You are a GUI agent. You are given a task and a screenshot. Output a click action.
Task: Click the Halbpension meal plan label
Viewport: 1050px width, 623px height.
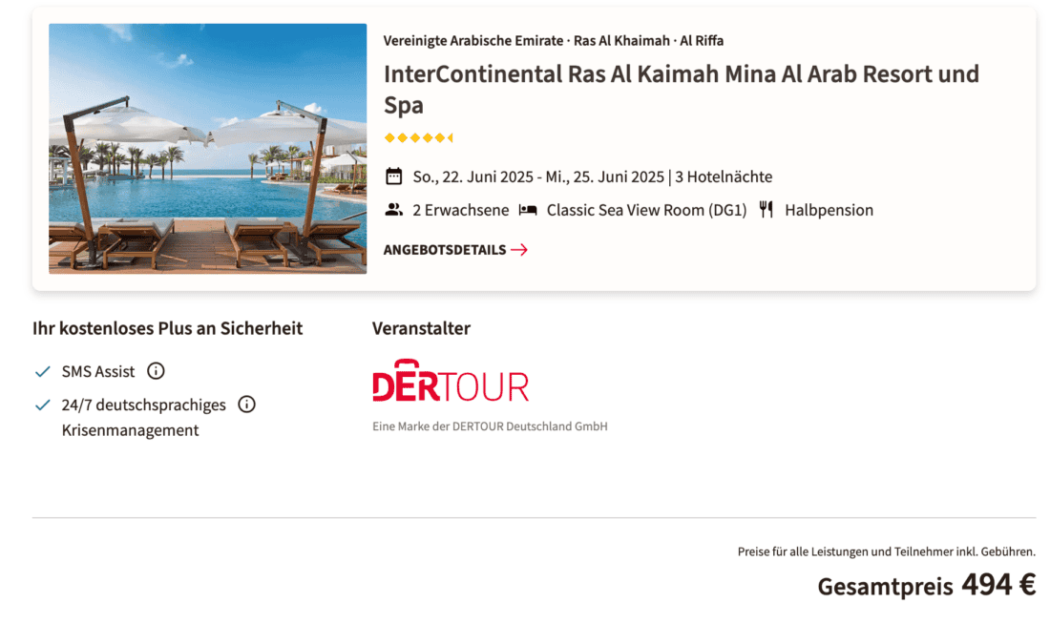[829, 210]
